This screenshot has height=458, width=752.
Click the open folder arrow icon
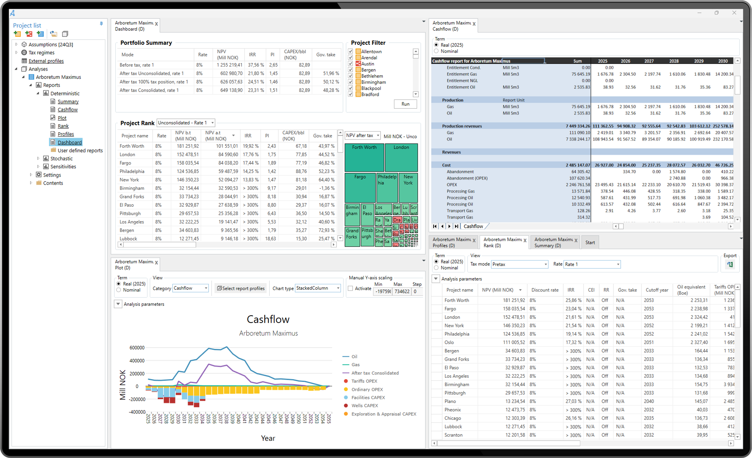coord(54,34)
